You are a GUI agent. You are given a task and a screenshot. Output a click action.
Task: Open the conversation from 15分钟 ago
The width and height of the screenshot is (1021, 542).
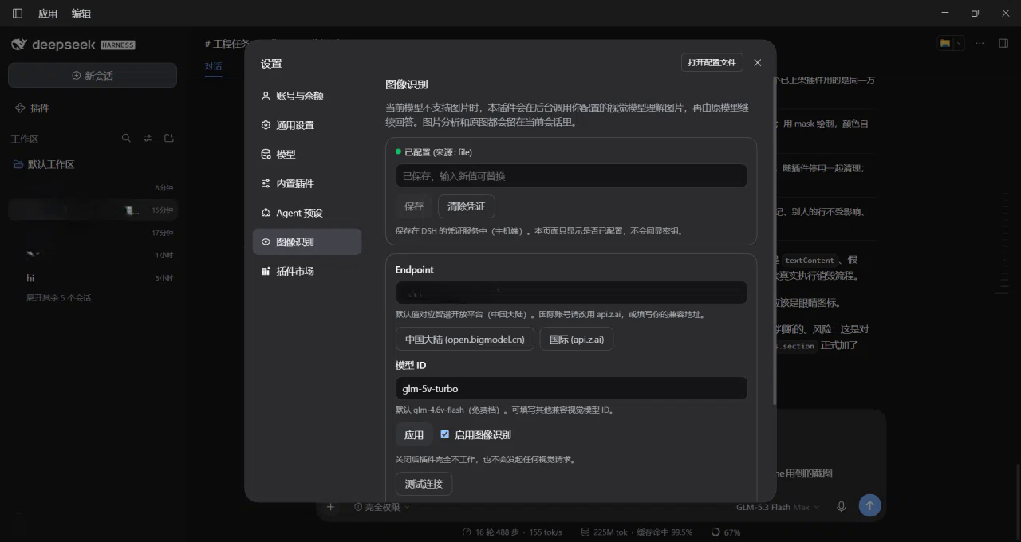[x=93, y=210]
